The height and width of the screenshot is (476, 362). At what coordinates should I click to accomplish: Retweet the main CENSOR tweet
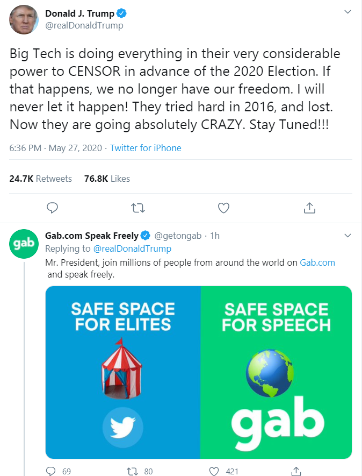pyautogui.click(x=138, y=208)
